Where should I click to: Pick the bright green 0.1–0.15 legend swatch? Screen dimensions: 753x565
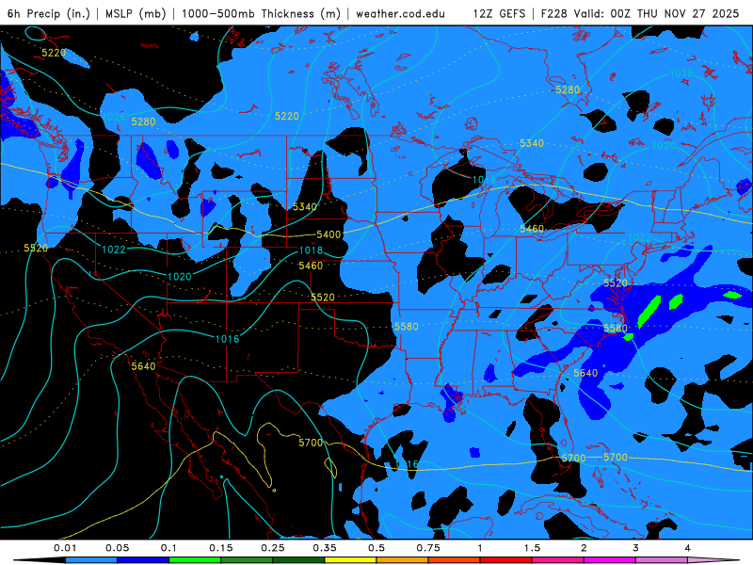pyautogui.click(x=195, y=560)
